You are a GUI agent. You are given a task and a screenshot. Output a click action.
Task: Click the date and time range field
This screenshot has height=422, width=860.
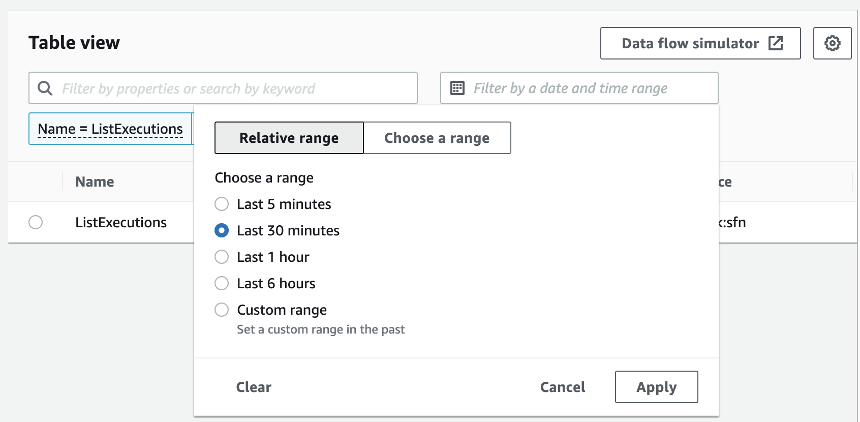pos(585,88)
